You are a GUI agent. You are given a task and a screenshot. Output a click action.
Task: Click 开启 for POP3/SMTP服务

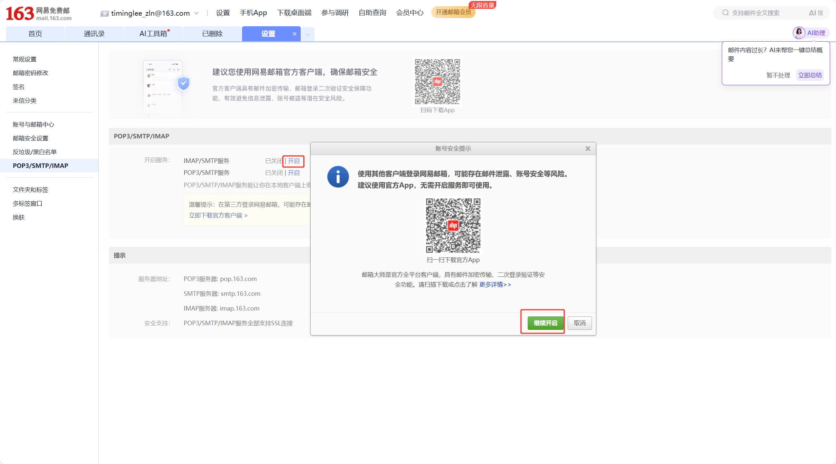click(294, 173)
